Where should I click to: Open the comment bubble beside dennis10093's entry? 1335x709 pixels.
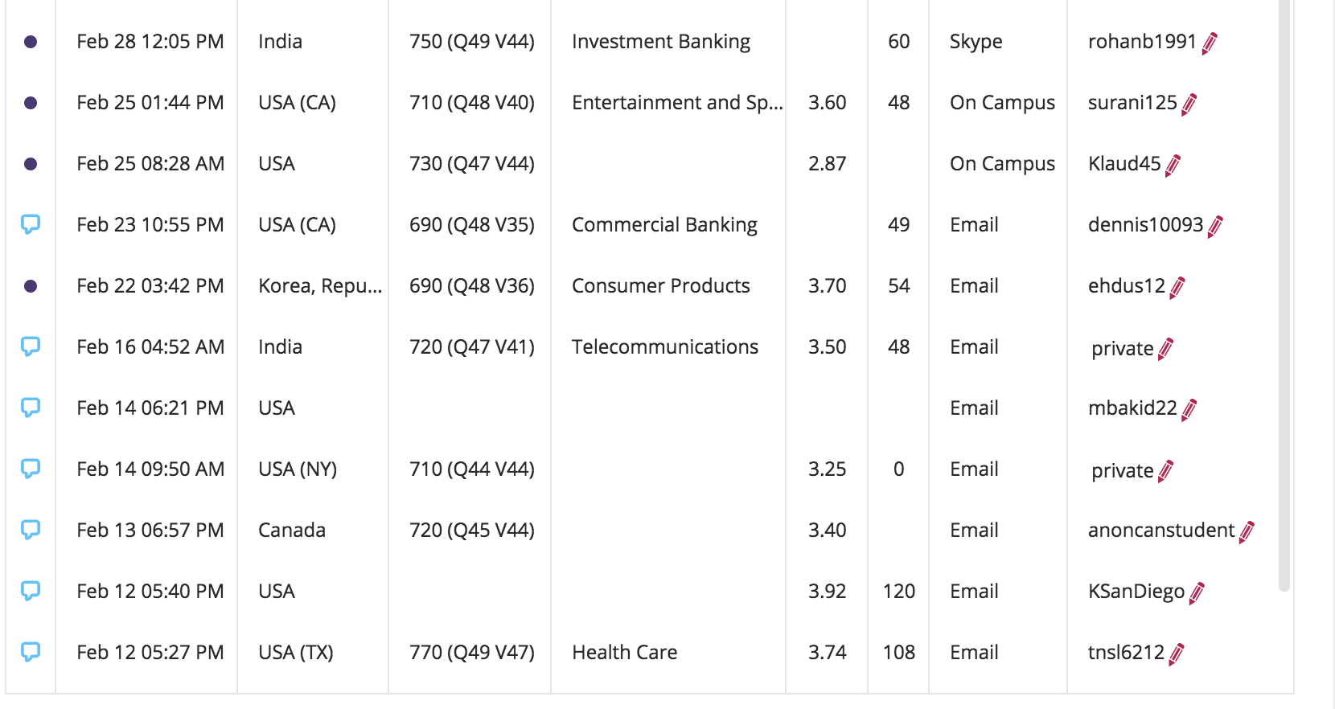pos(30,224)
